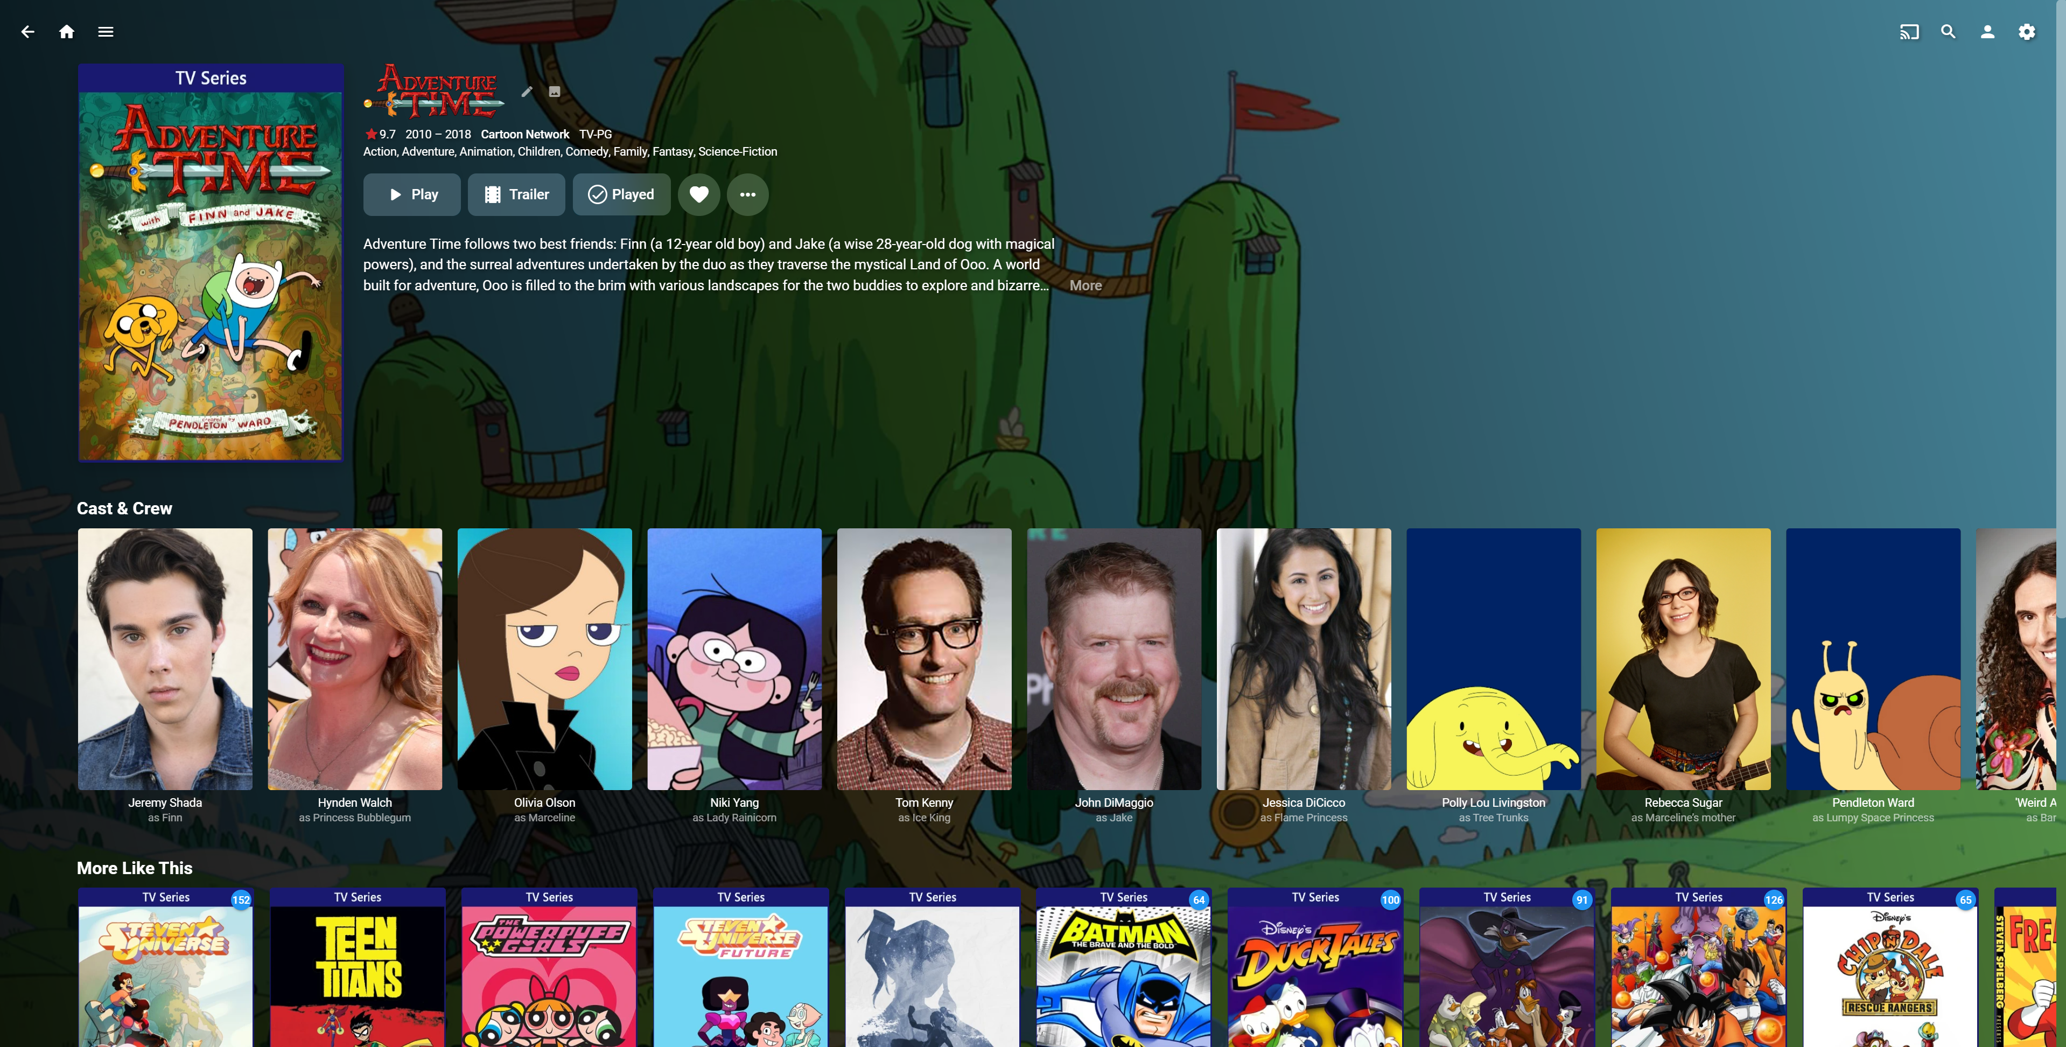2066x1047 pixels.
Task: Open the Steven Universe series card
Action: click(x=166, y=968)
